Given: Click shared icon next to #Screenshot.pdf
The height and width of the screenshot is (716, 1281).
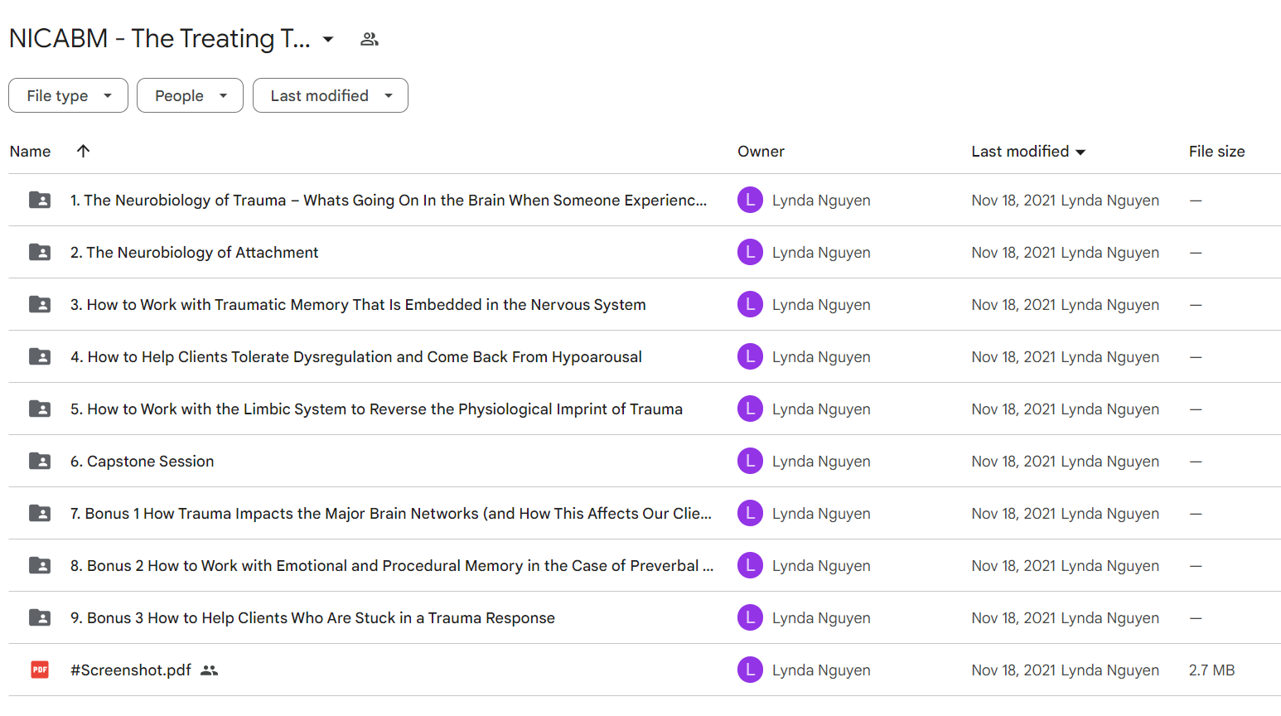Looking at the screenshot, I should (x=209, y=670).
